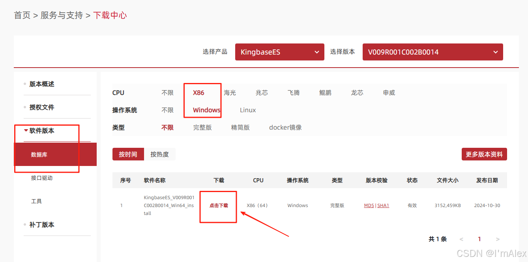This screenshot has width=528, height=262.
Task: Select X86 CPU filter
Action: [198, 93]
